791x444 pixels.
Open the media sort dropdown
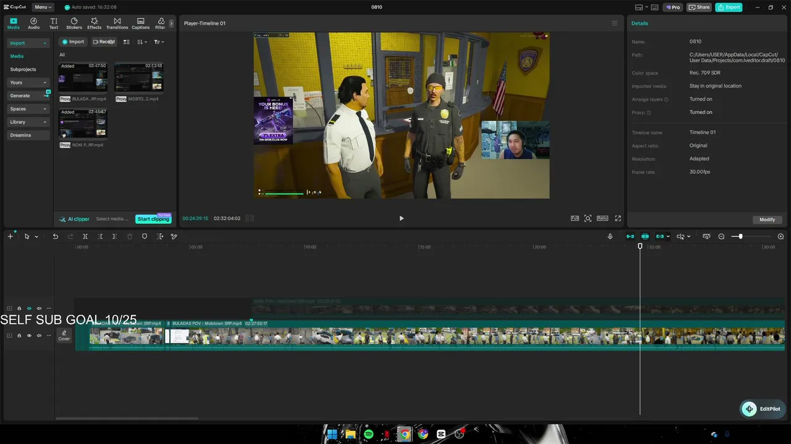(x=142, y=42)
